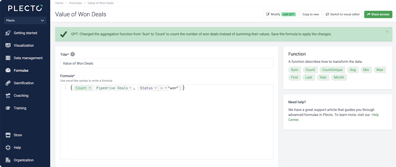
Task: Click the Getting started rocket icon
Action: (8, 33)
